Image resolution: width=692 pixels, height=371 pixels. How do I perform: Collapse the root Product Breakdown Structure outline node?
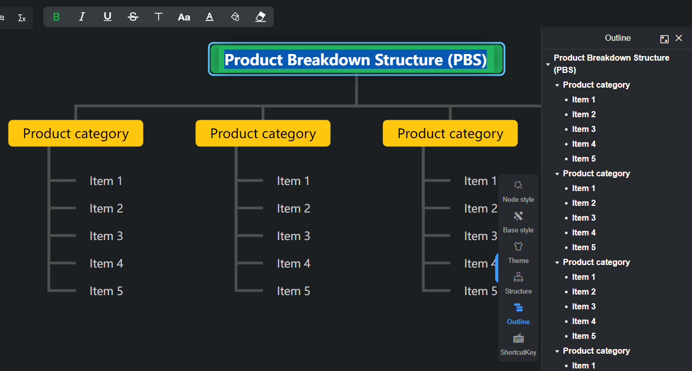548,64
